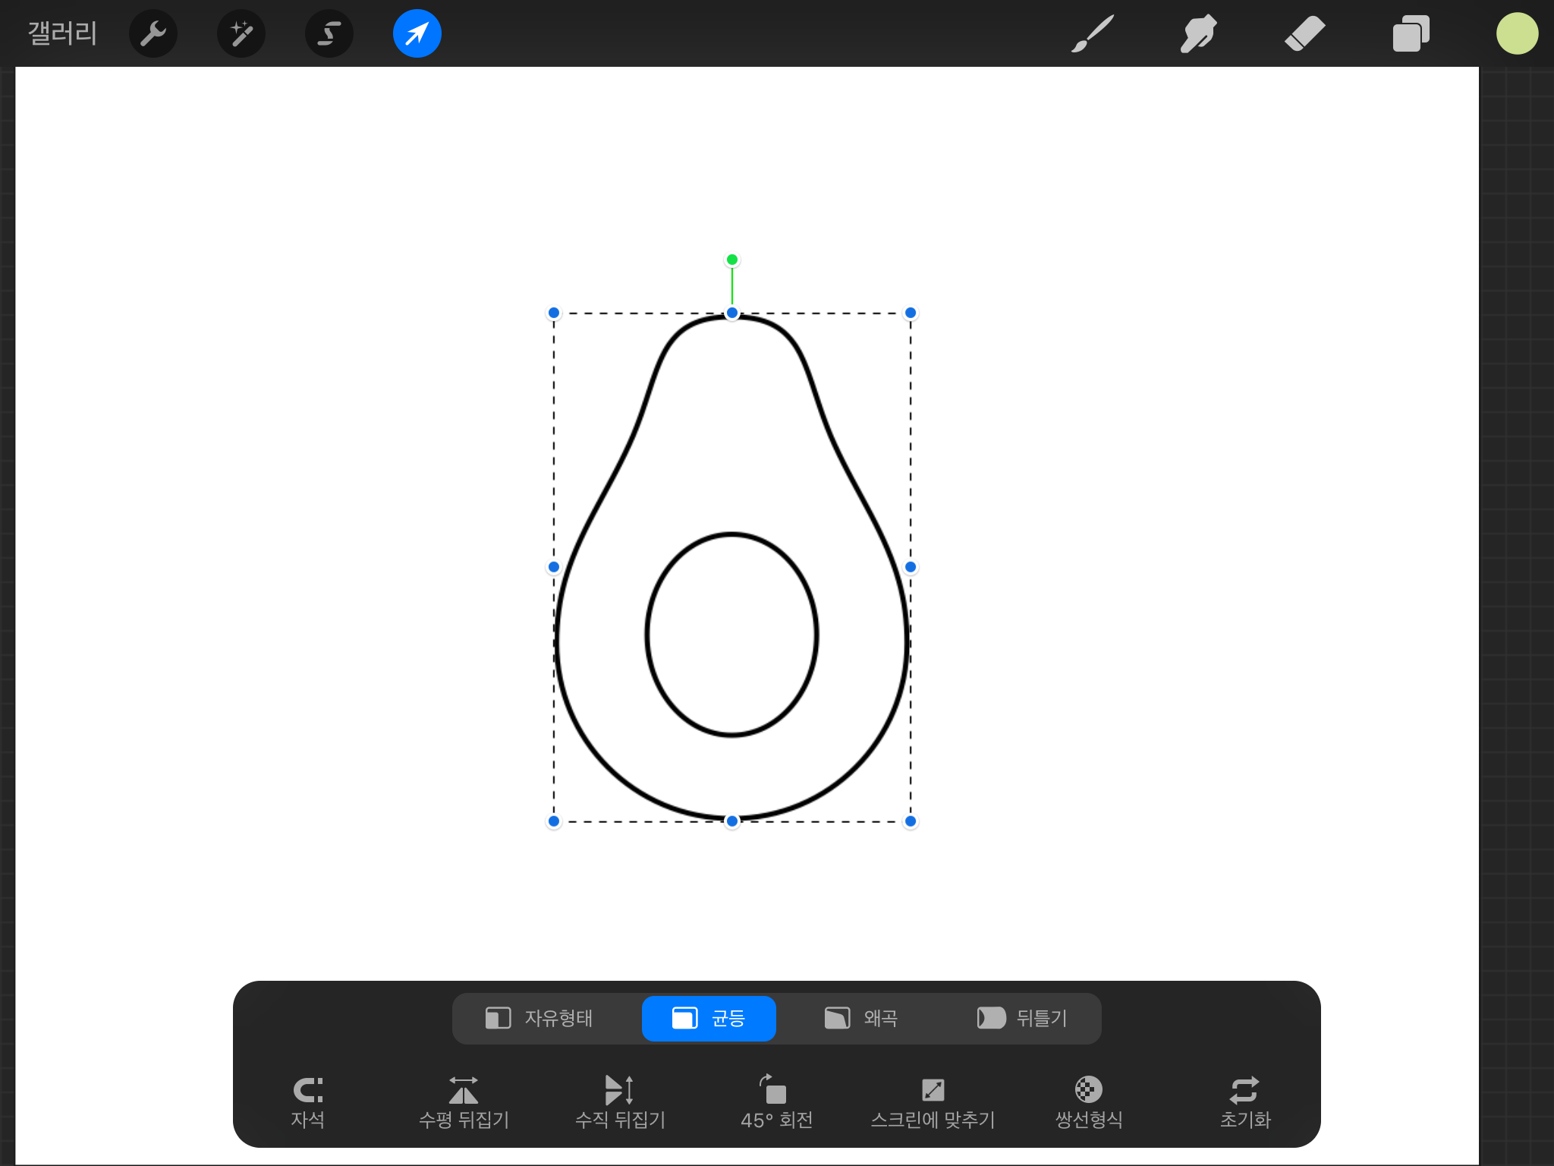Flip selection with 수직 뒤집기
This screenshot has width=1554, height=1166.
620,1101
